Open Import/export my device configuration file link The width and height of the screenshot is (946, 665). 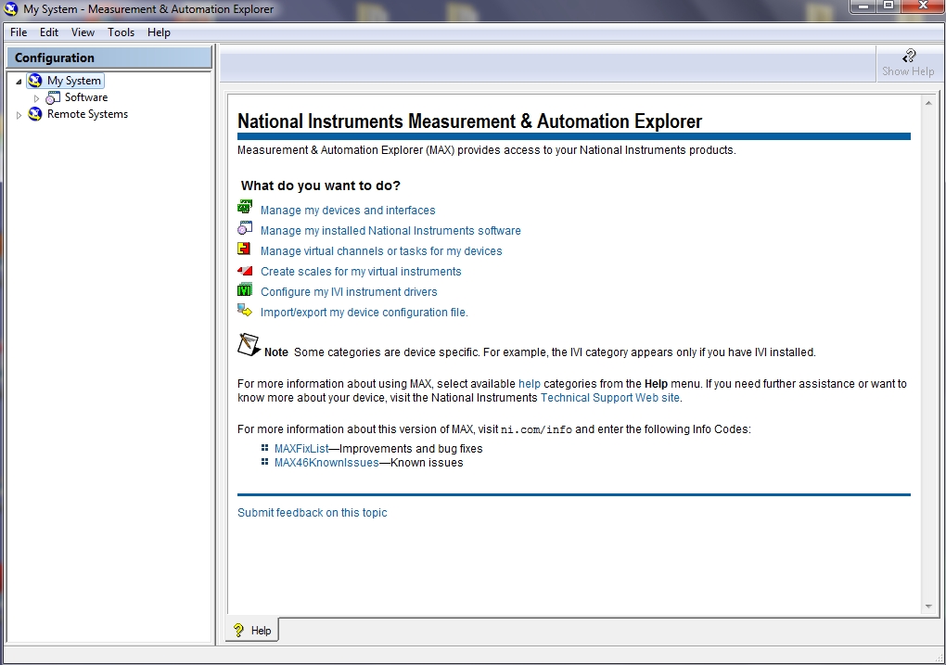(x=364, y=313)
